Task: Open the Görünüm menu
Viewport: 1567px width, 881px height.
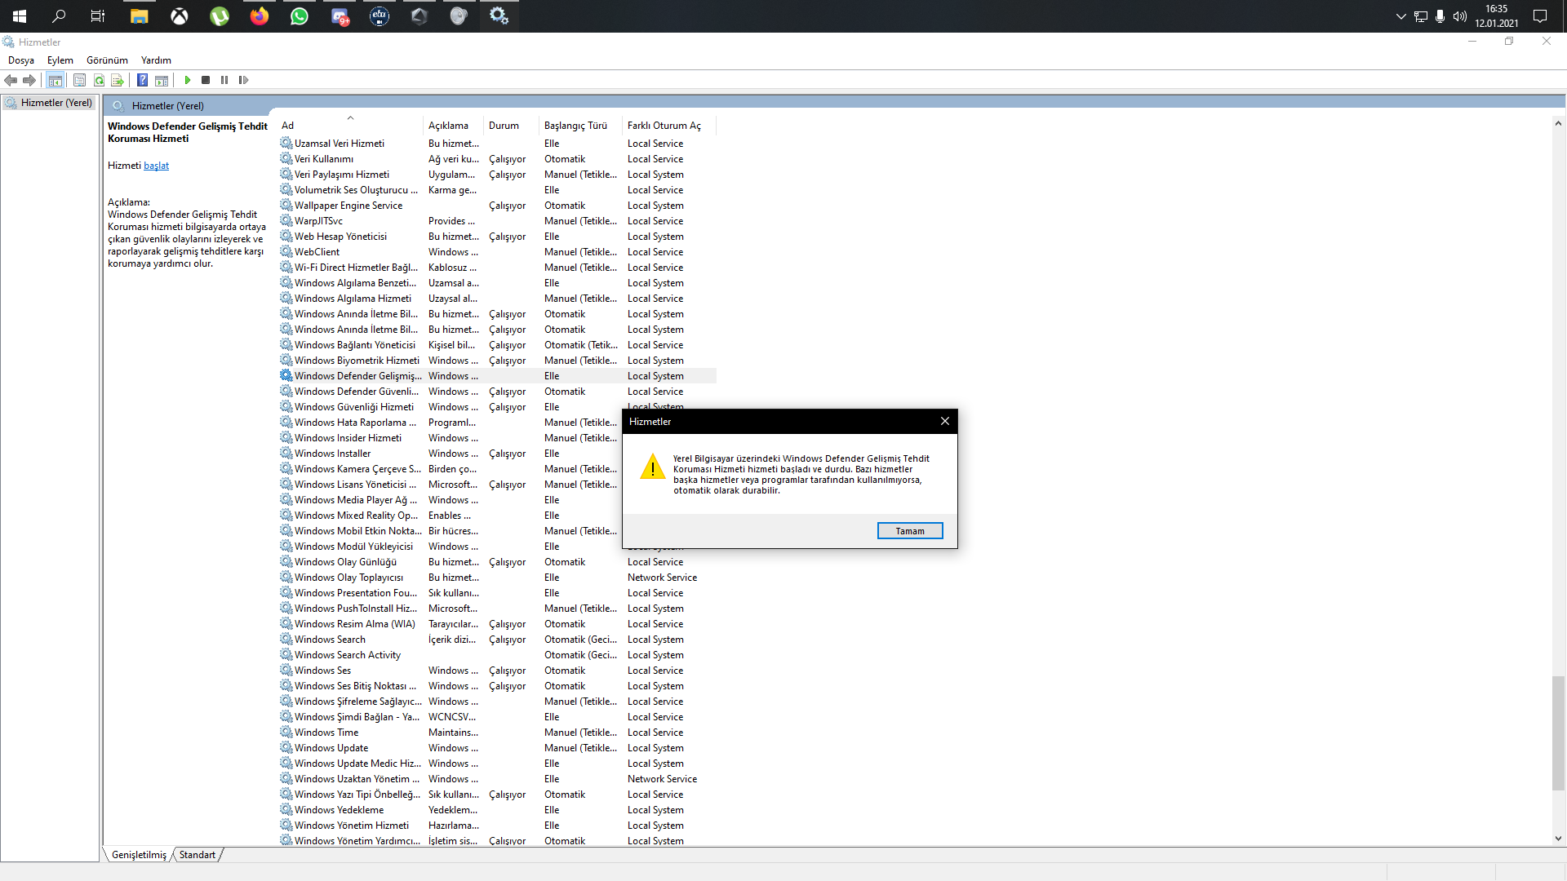Action: coord(107,60)
